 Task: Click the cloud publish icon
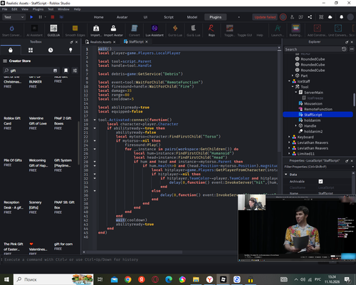tap(330, 17)
